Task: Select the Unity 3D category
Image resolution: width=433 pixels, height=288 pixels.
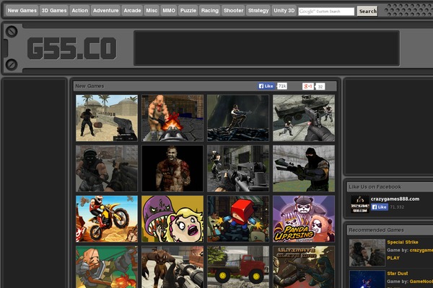Action: [x=284, y=11]
